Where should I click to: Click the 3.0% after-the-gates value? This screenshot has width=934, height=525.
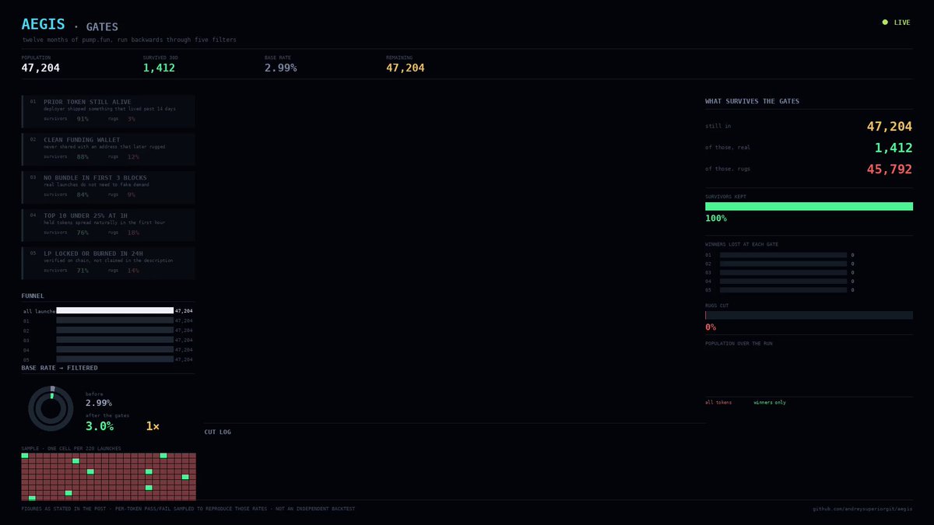pos(100,426)
